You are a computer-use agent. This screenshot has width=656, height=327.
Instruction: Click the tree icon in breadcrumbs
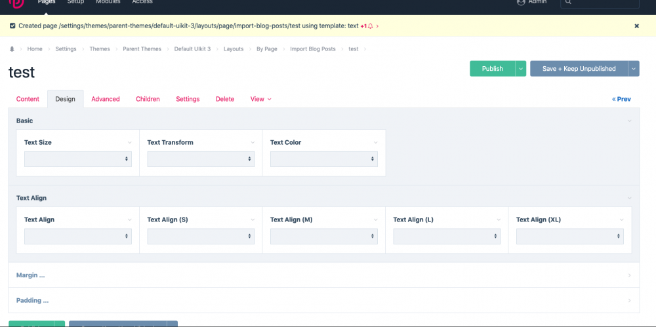[12, 49]
